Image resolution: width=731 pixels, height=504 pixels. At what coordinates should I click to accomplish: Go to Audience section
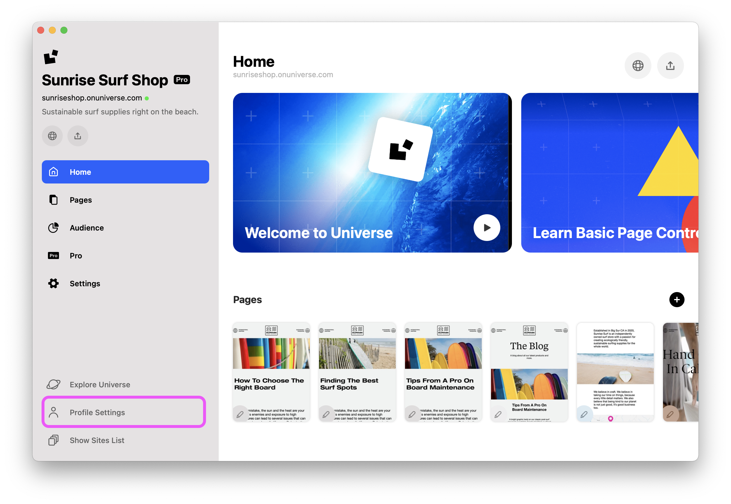point(87,228)
